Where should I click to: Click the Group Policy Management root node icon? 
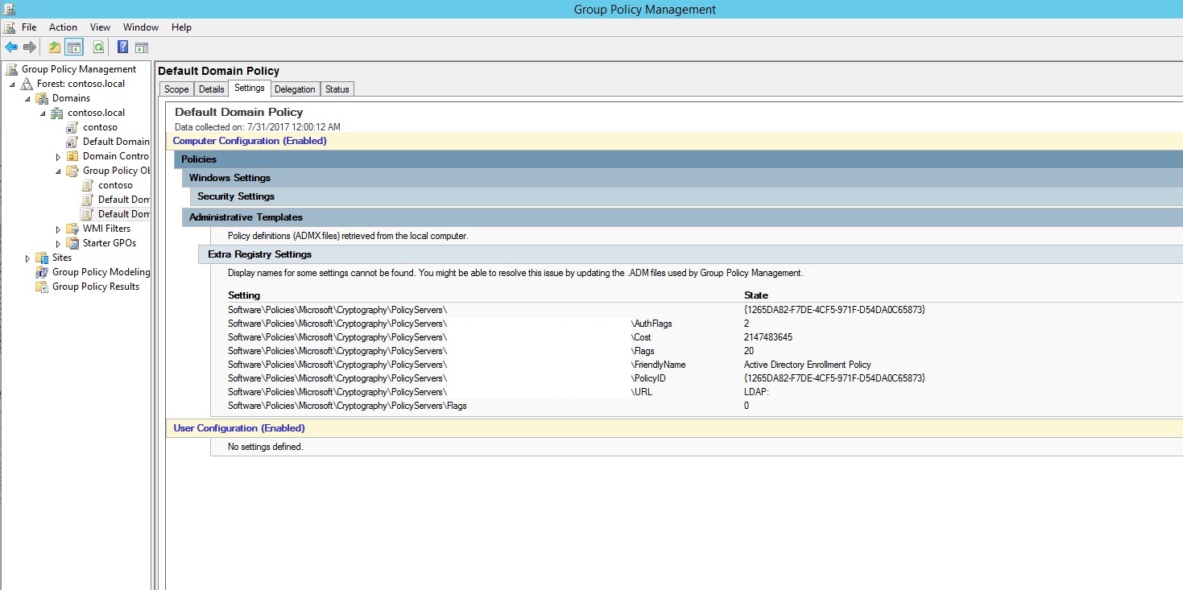(11, 69)
